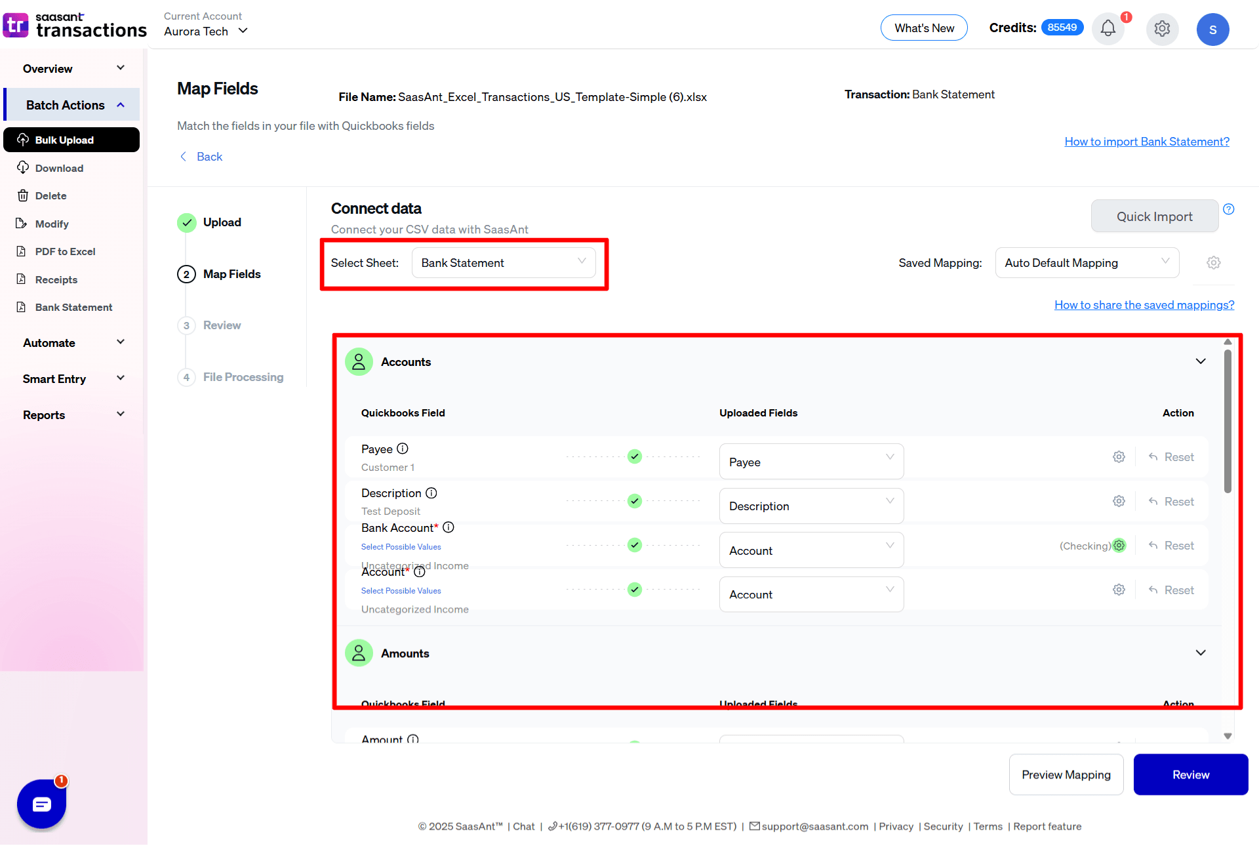Collapse the Amounts section chevron
This screenshot has height=846, width=1259.
(x=1201, y=653)
